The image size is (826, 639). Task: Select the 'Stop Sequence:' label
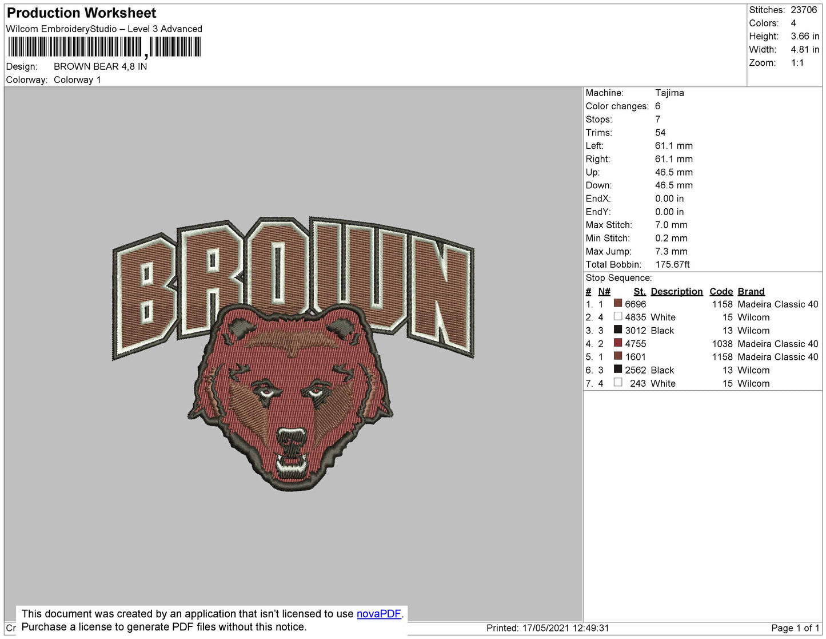click(x=618, y=277)
